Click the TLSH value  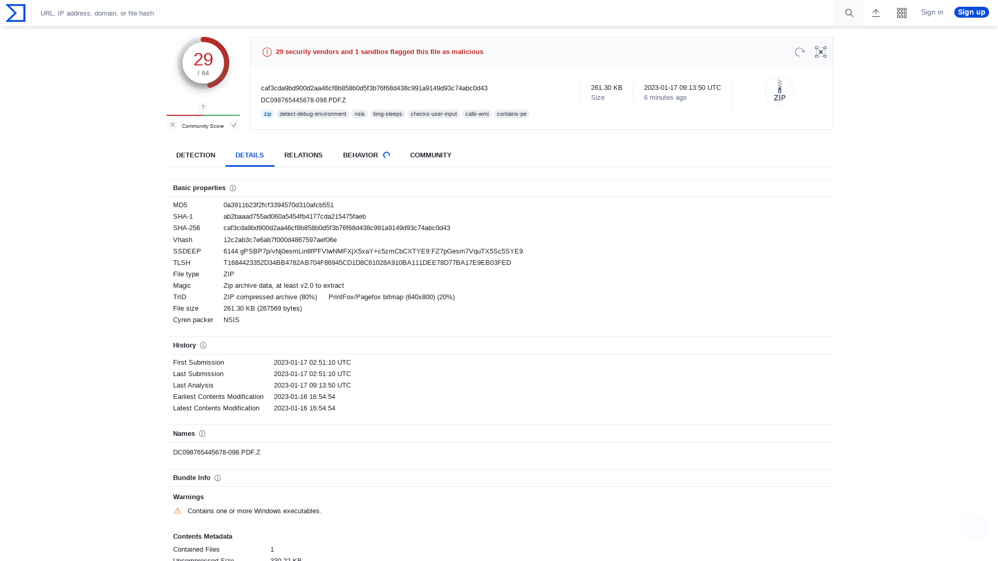pyautogui.click(x=367, y=263)
